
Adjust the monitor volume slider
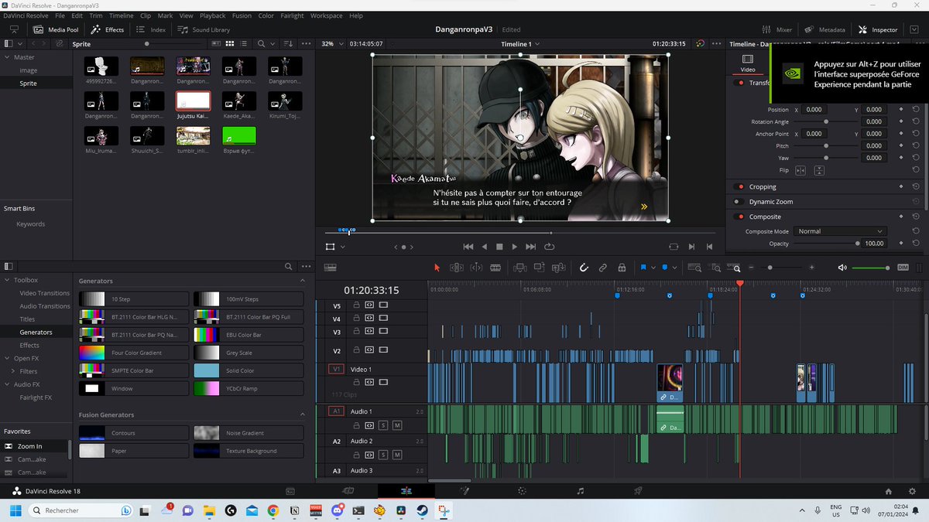pyautogui.click(x=871, y=268)
